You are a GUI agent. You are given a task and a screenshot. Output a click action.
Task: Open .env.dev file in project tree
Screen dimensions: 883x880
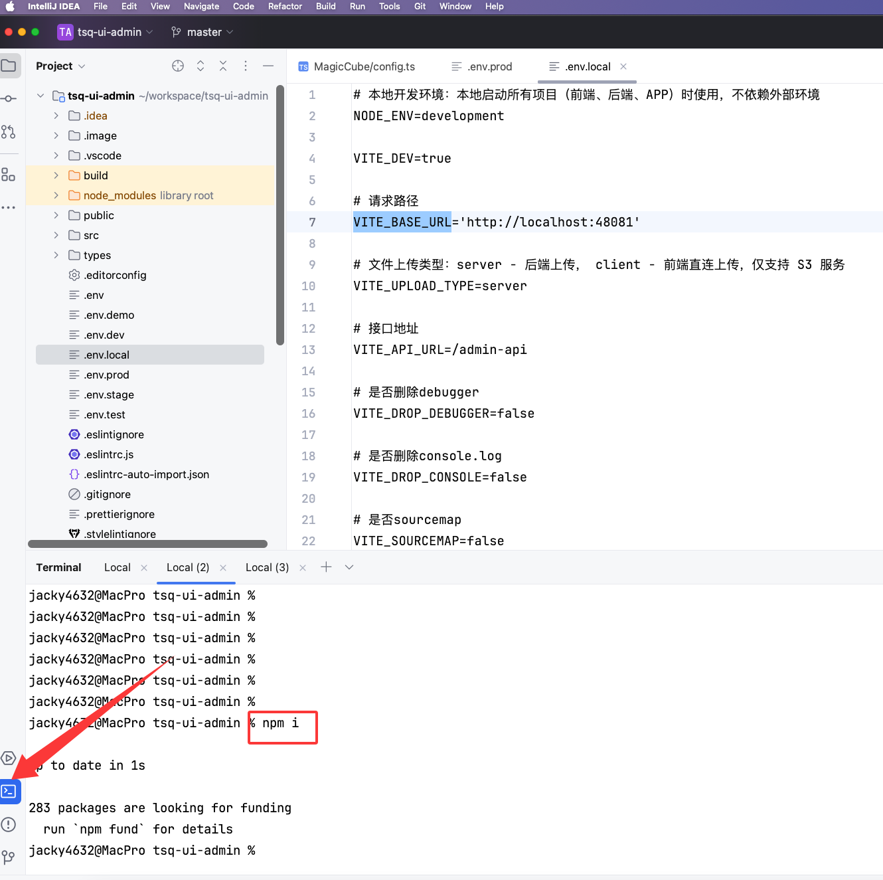(104, 335)
